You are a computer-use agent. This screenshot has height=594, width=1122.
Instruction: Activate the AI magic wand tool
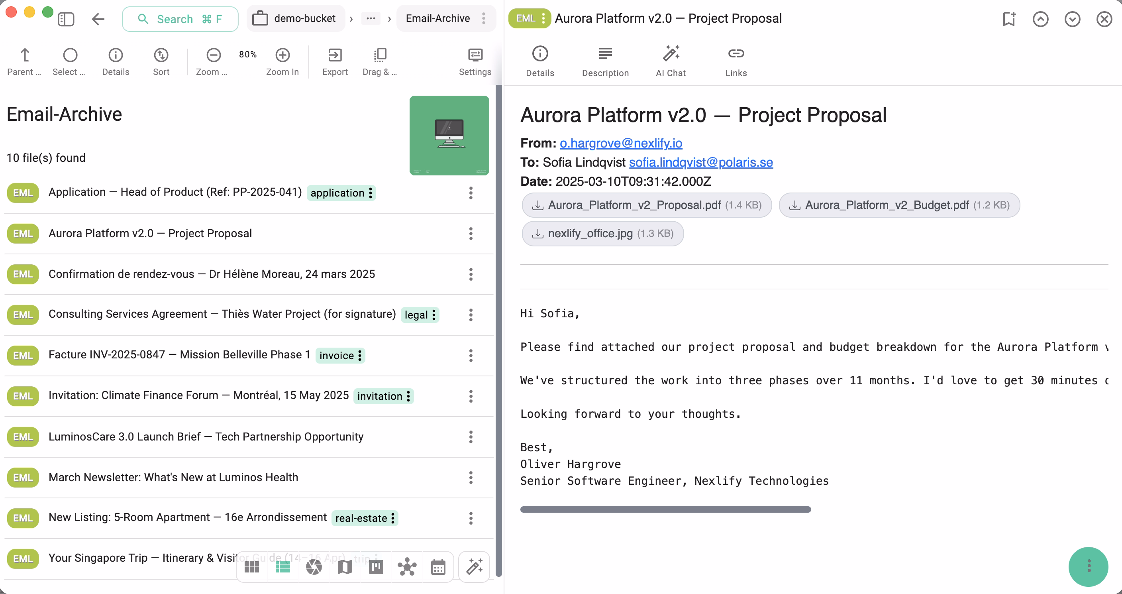point(474,566)
